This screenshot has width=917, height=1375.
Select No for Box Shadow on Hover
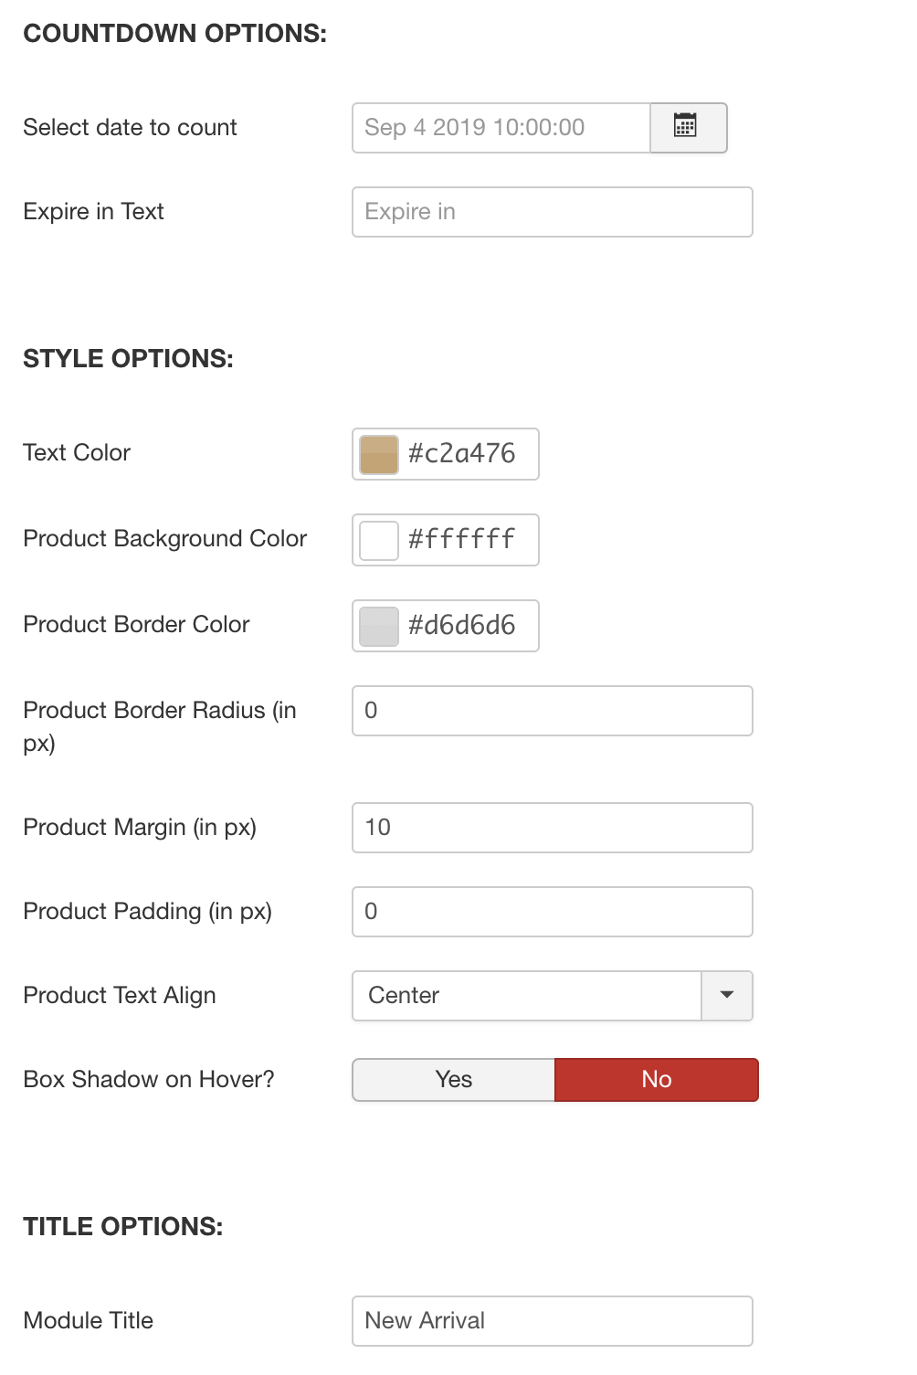tap(657, 1079)
